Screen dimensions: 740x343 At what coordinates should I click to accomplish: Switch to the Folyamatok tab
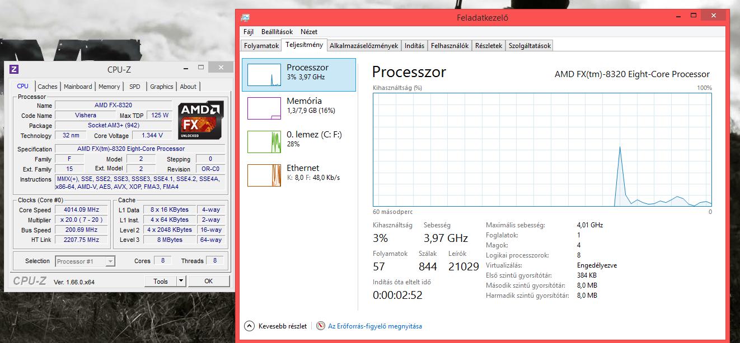pos(261,46)
